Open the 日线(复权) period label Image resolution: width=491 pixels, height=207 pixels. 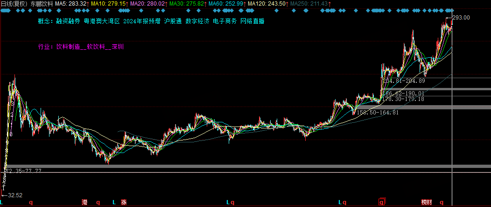click(14, 4)
